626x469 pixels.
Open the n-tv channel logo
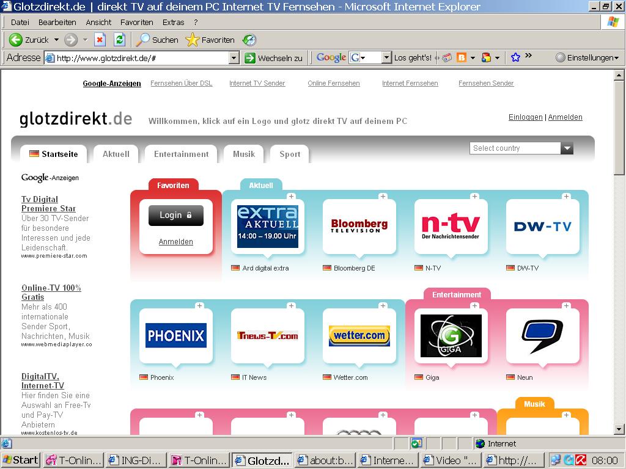coord(451,226)
